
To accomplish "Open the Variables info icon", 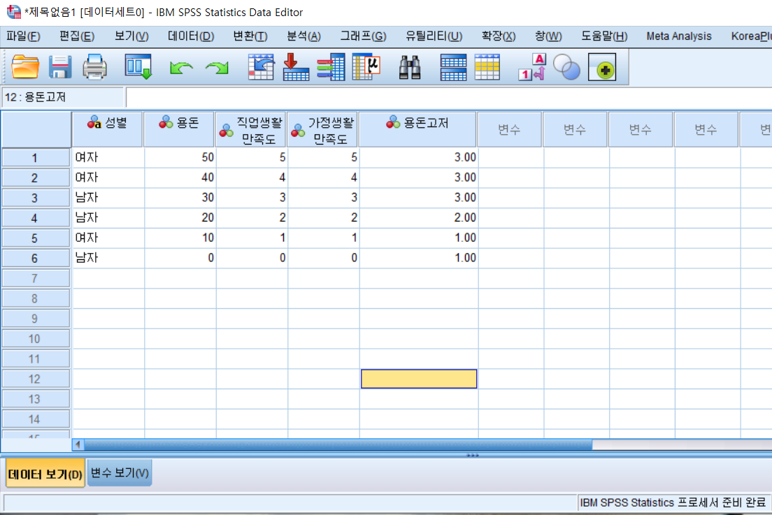I will (x=331, y=67).
